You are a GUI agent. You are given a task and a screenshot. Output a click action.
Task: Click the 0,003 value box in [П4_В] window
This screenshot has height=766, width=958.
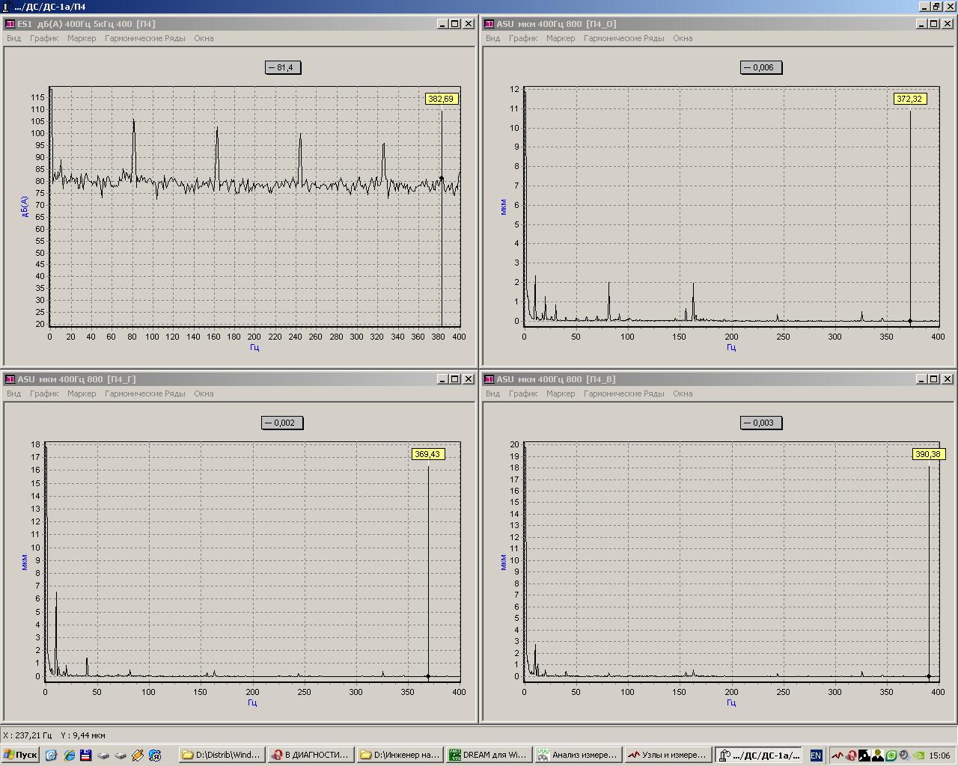point(761,423)
